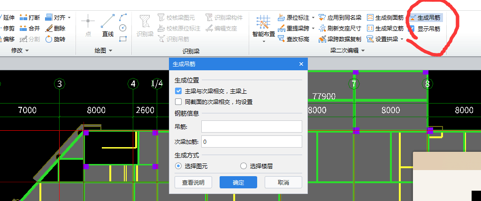Screen dimensions: 481x201
Task: Click 梁跨数据复制 tool
Action: [x=340, y=39]
